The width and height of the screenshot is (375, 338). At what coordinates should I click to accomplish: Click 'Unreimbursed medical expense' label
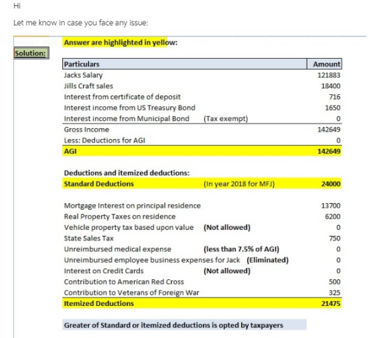pos(117,249)
